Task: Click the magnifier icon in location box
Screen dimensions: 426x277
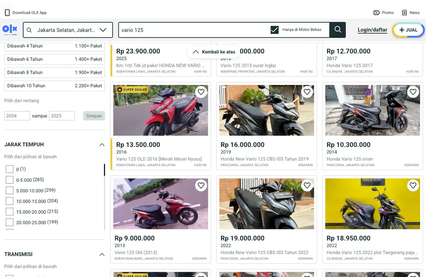Action: click(29, 30)
